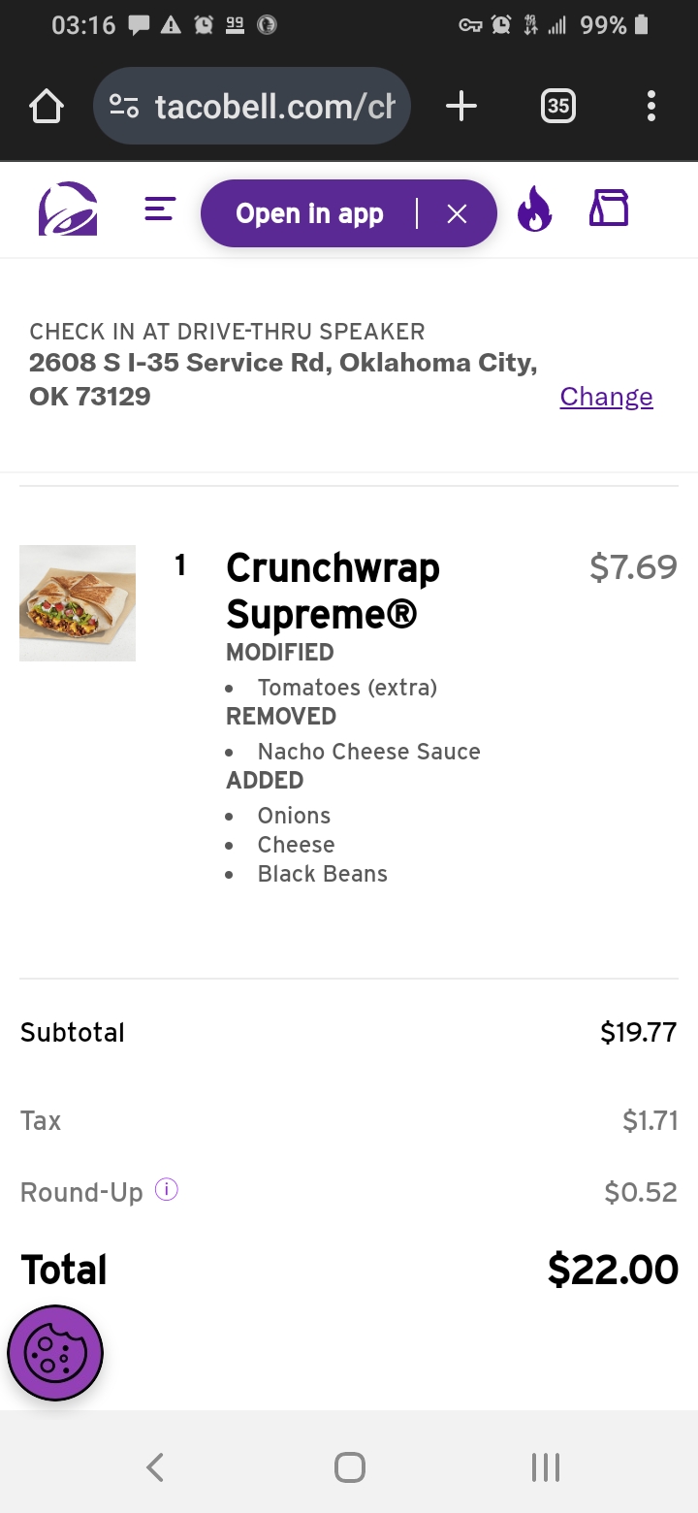Open Android recent apps view

(x=546, y=1466)
